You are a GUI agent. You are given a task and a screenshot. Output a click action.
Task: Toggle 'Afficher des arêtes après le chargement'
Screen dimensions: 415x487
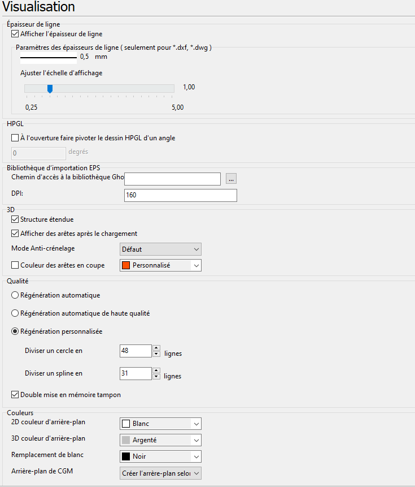(15, 234)
